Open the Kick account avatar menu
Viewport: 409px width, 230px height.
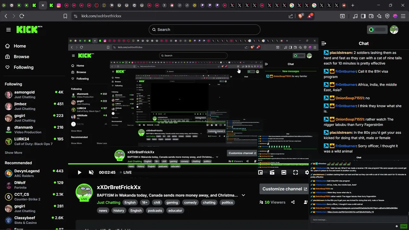(394, 30)
